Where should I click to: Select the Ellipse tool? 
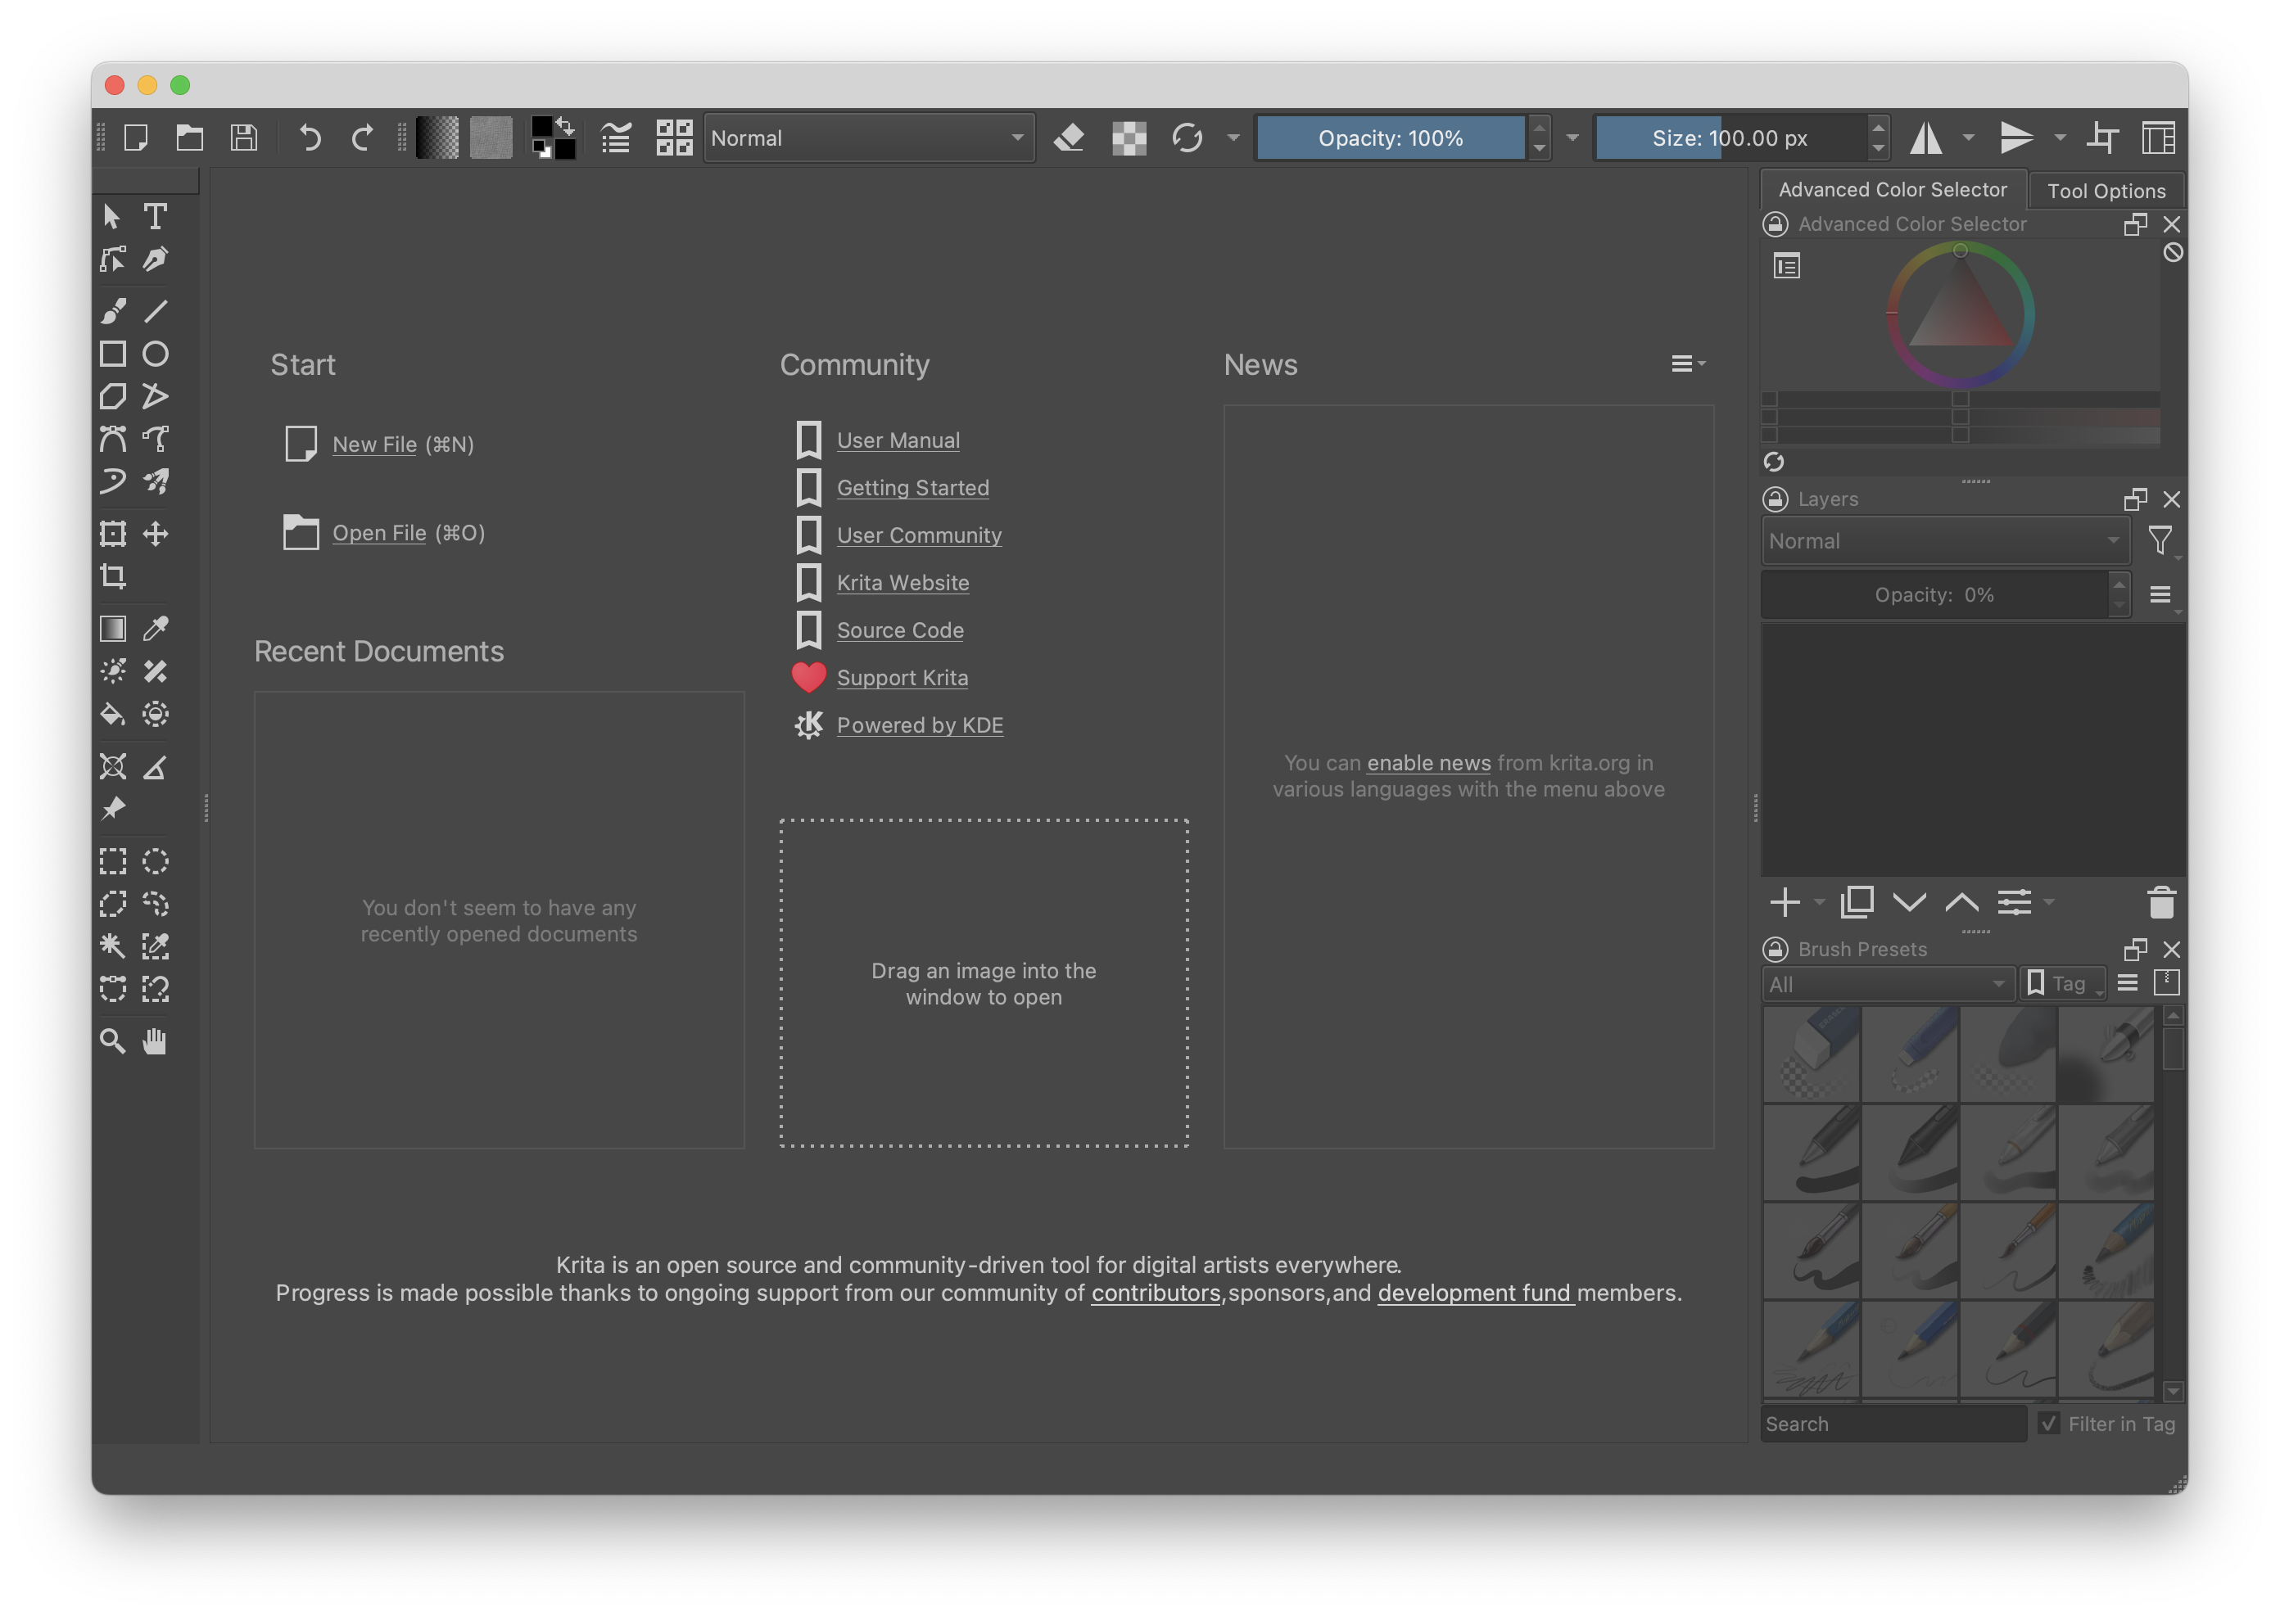point(156,354)
